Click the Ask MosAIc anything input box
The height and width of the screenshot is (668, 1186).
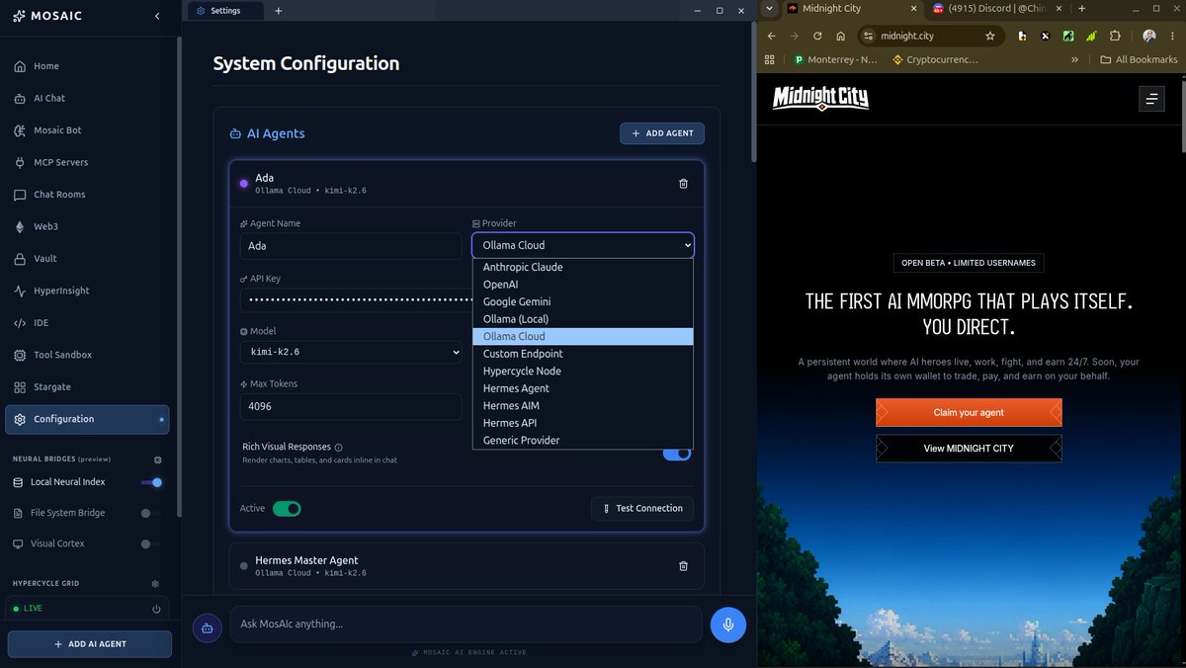click(x=466, y=625)
